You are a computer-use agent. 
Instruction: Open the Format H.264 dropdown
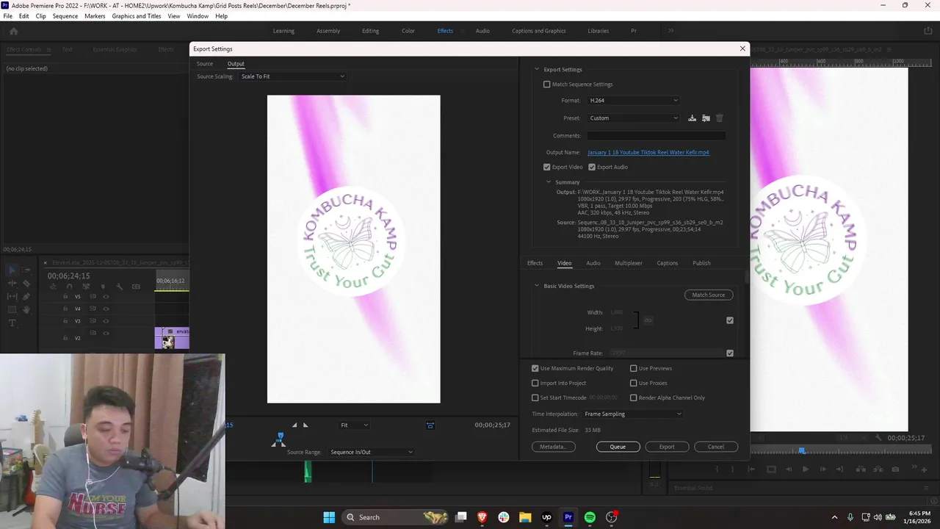pos(633,101)
